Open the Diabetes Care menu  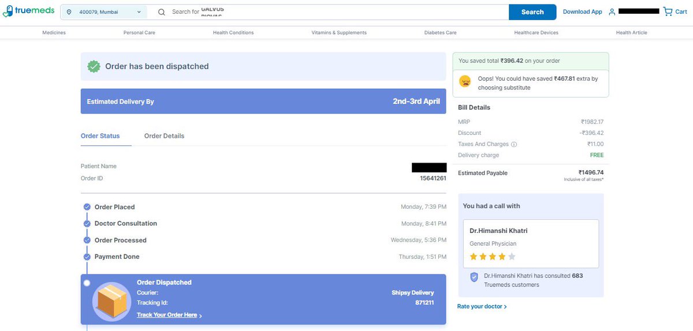pyautogui.click(x=440, y=33)
